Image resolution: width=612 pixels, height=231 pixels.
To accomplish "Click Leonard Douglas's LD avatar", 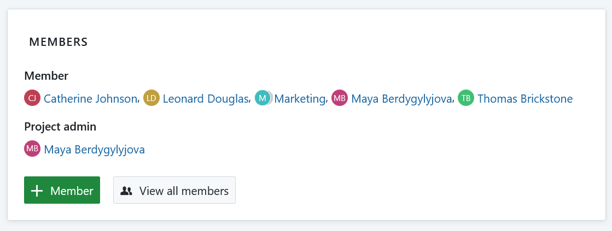I will tap(151, 98).
